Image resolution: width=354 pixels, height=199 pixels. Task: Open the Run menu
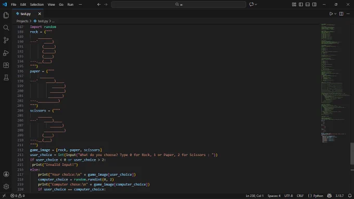pyautogui.click(x=70, y=4)
